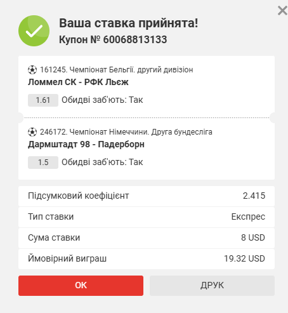Click the green checkmark success icon

pyautogui.click(x=34, y=31)
